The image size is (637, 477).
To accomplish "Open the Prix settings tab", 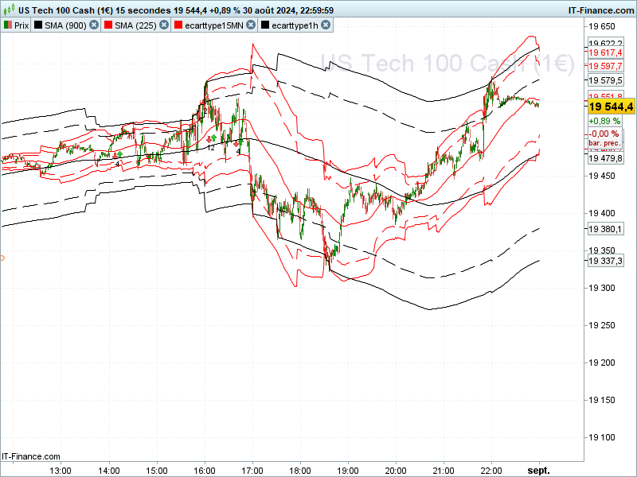I will [21, 25].
